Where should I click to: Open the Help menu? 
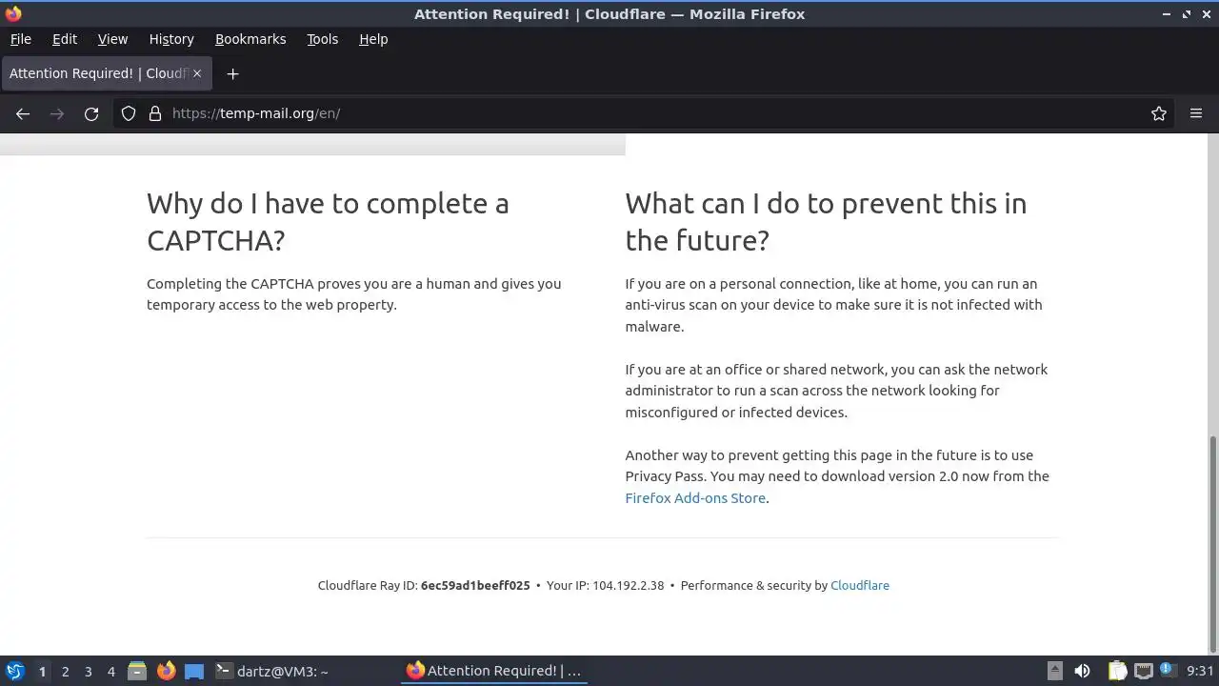[x=373, y=39]
